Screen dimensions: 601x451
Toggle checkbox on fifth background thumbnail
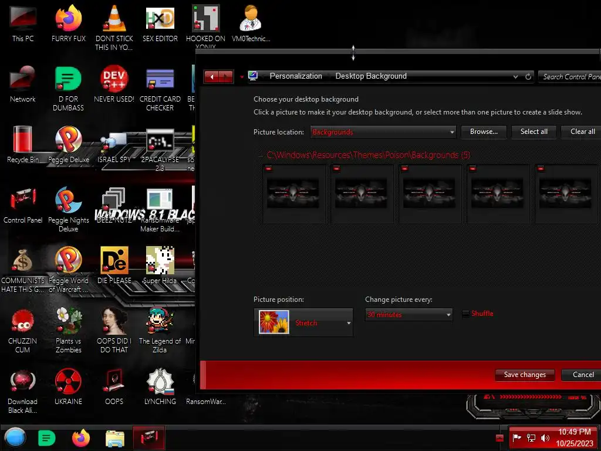coord(541,169)
